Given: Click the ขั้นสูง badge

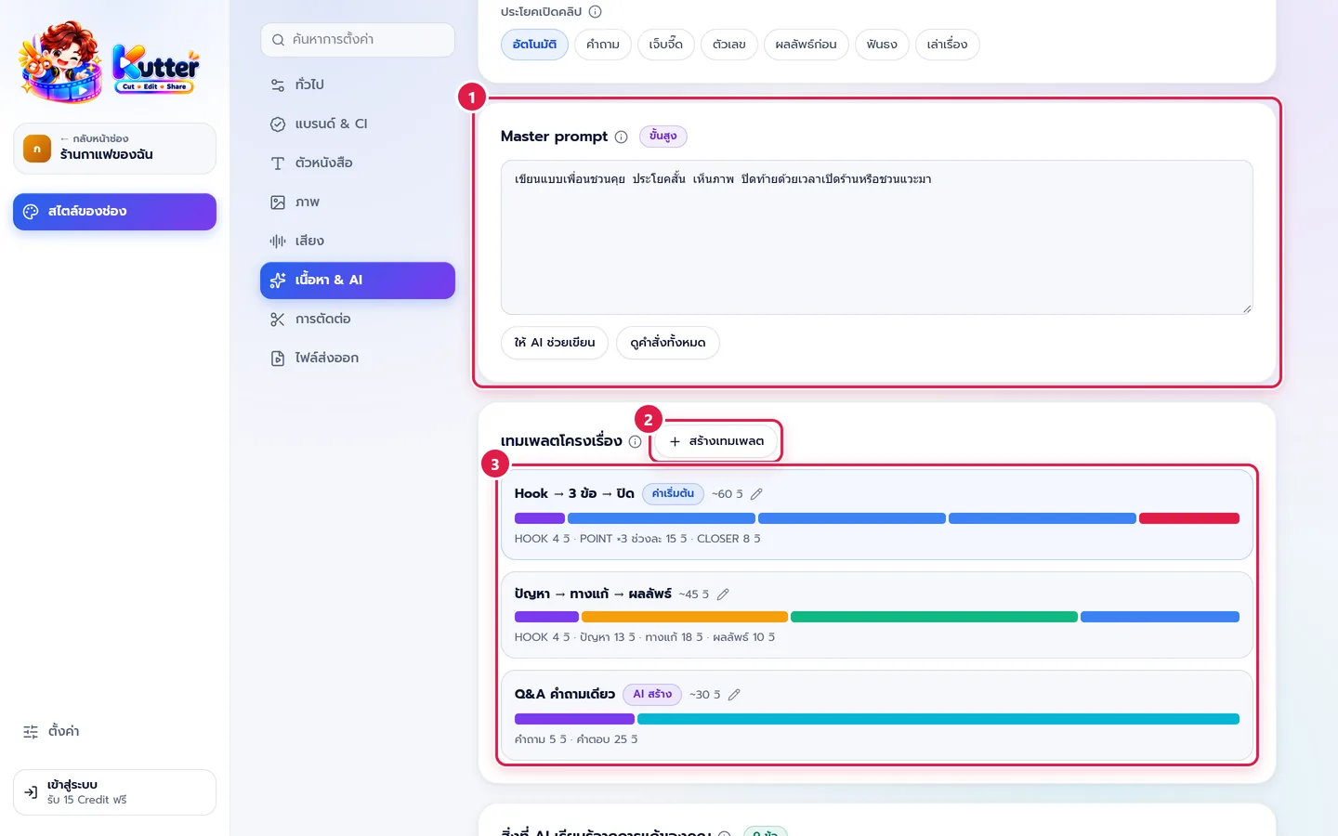Looking at the screenshot, I should coord(662,137).
